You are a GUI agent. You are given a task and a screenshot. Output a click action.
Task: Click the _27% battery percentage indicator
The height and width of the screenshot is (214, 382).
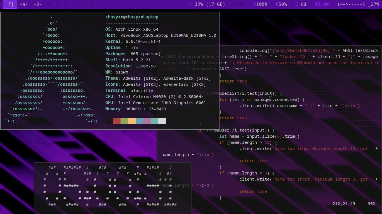pos(374,4)
